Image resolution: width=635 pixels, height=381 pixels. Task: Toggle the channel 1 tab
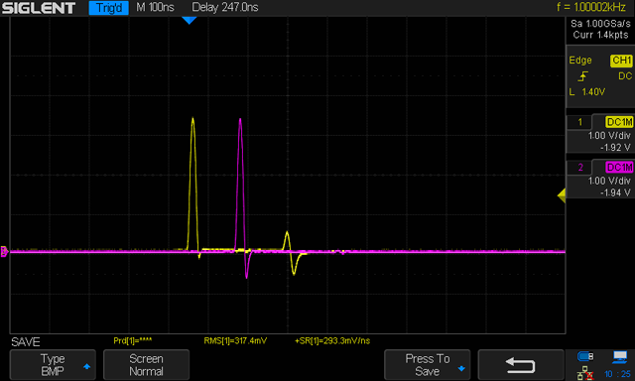coord(579,122)
